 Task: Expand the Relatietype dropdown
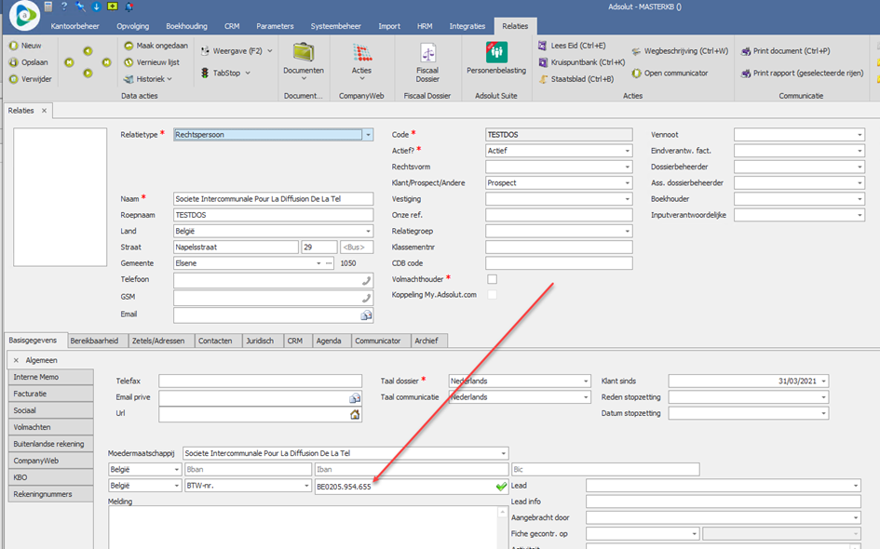coord(368,135)
